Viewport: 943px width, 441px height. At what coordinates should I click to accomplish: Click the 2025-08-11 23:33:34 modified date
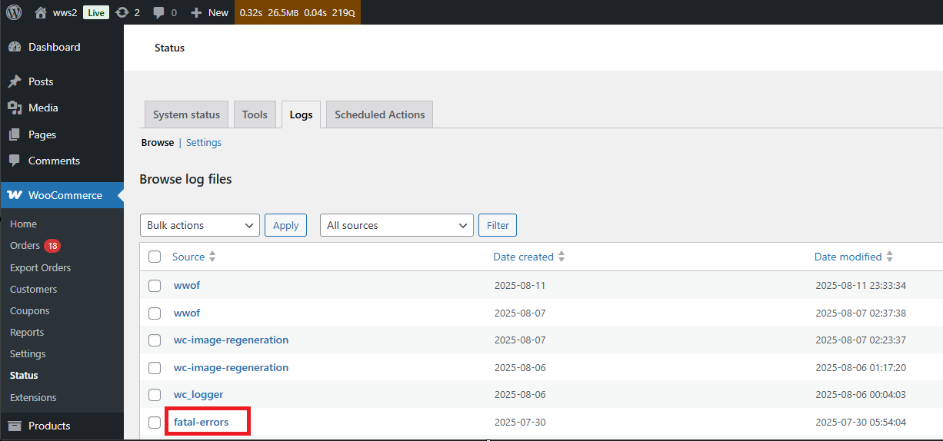pos(861,286)
